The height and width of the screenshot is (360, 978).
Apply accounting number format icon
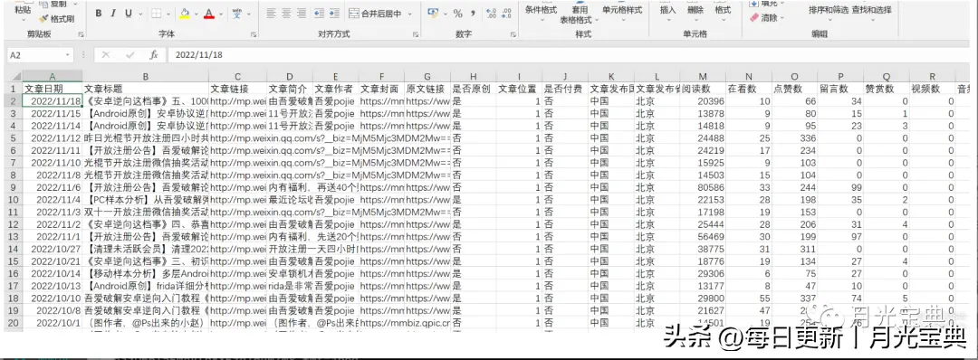(x=433, y=13)
